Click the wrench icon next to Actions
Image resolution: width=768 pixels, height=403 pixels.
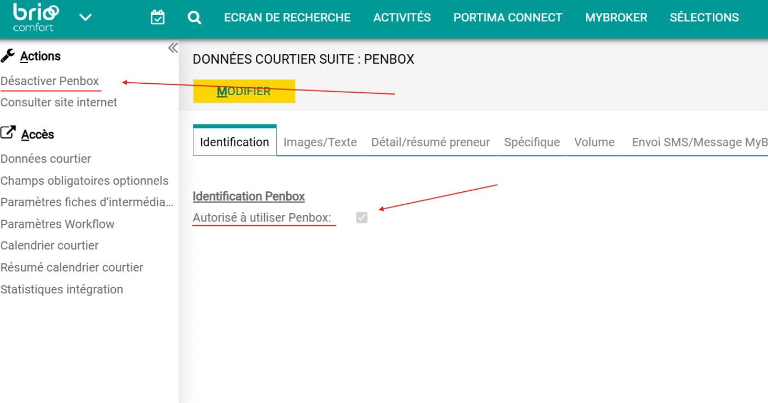point(7,56)
